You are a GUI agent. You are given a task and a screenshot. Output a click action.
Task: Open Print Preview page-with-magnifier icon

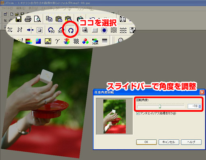37,19
